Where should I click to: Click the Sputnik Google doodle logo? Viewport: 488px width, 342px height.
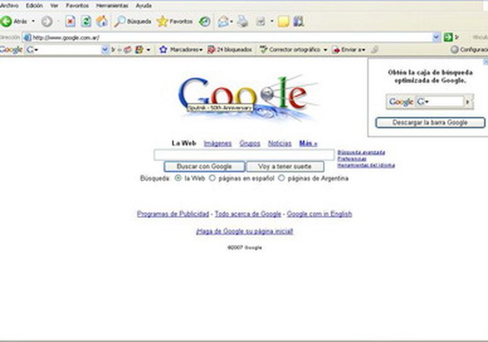[248, 98]
